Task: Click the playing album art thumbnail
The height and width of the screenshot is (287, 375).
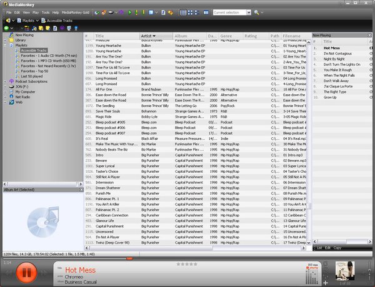Action: click(x=345, y=271)
